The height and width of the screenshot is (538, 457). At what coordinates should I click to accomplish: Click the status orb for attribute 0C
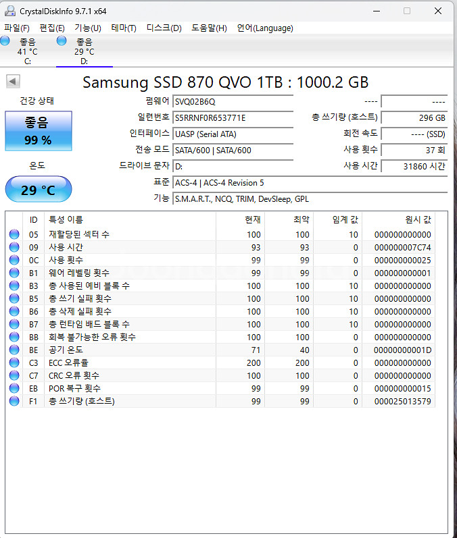14,260
